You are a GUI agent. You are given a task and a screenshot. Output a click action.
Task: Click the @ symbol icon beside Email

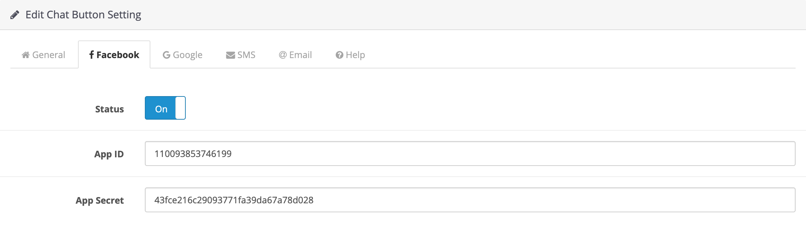[283, 55]
